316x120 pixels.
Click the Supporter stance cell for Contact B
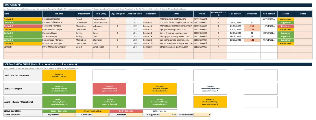tap(286, 22)
